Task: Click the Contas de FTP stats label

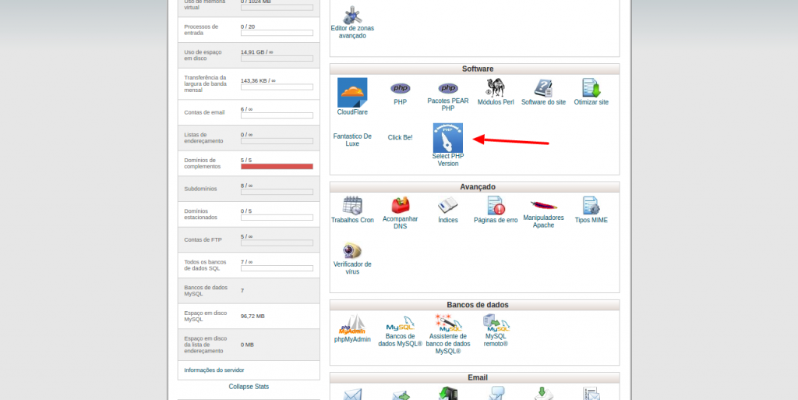Action: (203, 239)
